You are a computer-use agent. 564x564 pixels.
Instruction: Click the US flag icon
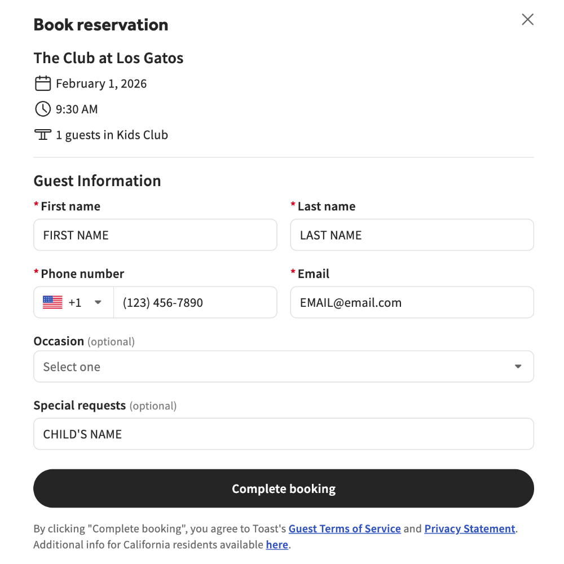[52, 302]
